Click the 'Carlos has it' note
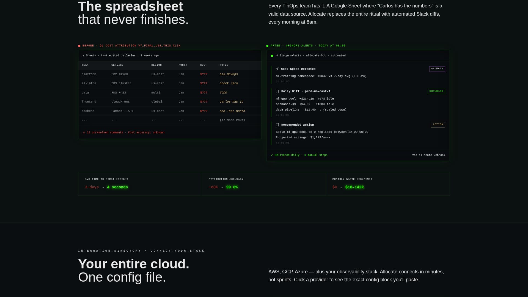Image resolution: width=528 pixels, height=297 pixels. [232, 102]
